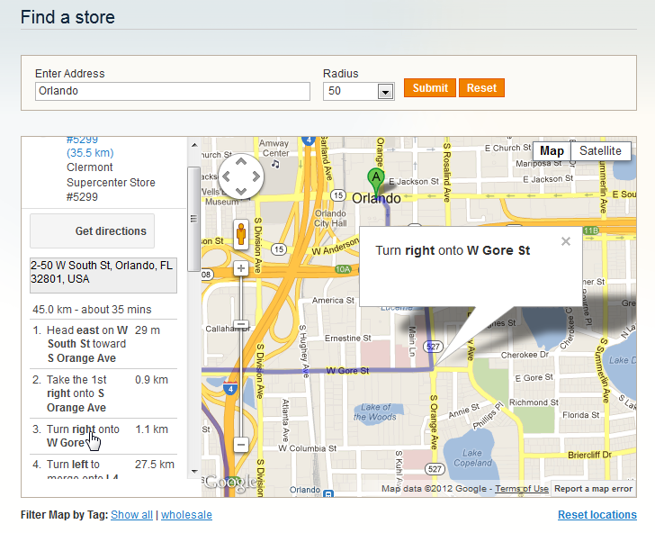The width and height of the screenshot is (655, 533).
Task: Pan map down with pan control arrow
Action: (x=241, y=191)
